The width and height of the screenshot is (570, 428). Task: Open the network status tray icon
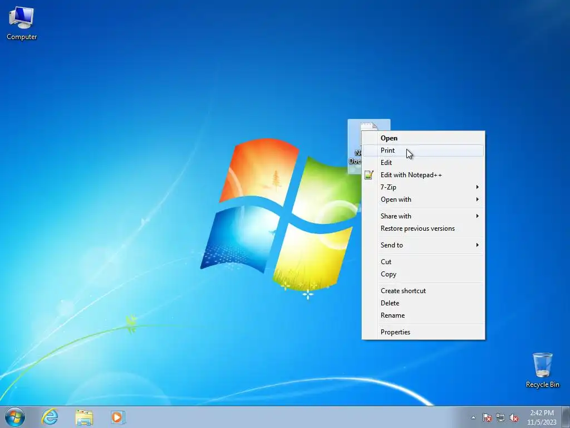tap(500, 417)
